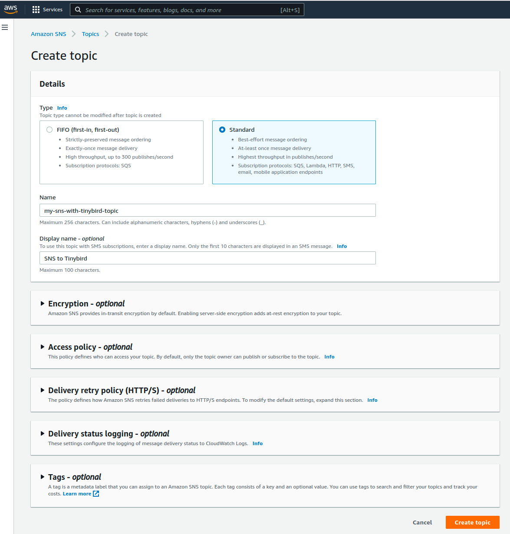Navigate to Topics breadcrumb link
The height and width of the screenshot is (534, 510).
click(90, 34)
